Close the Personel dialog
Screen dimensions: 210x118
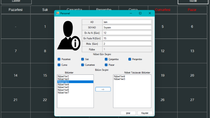150,13
